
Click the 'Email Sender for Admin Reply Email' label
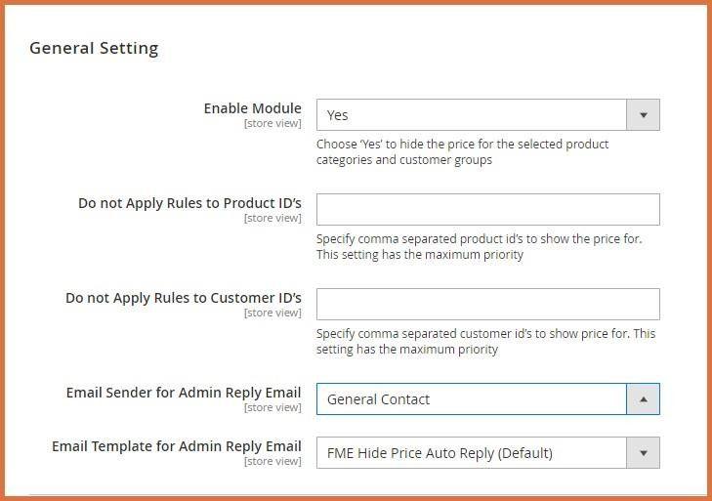[x=184, y=393]
